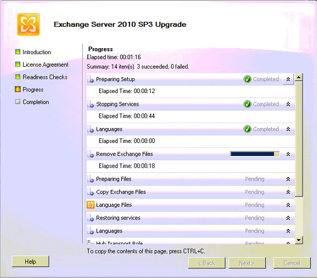Viewport: 317px width, 278px height.
Task: Click the Stopping Services task icon
Action: [x=90, y=105]
